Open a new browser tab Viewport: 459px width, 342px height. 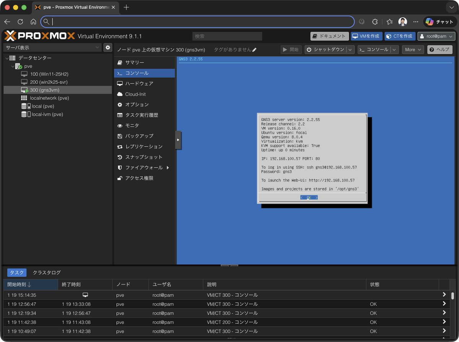pyautogui.click(x=126, y=7)
